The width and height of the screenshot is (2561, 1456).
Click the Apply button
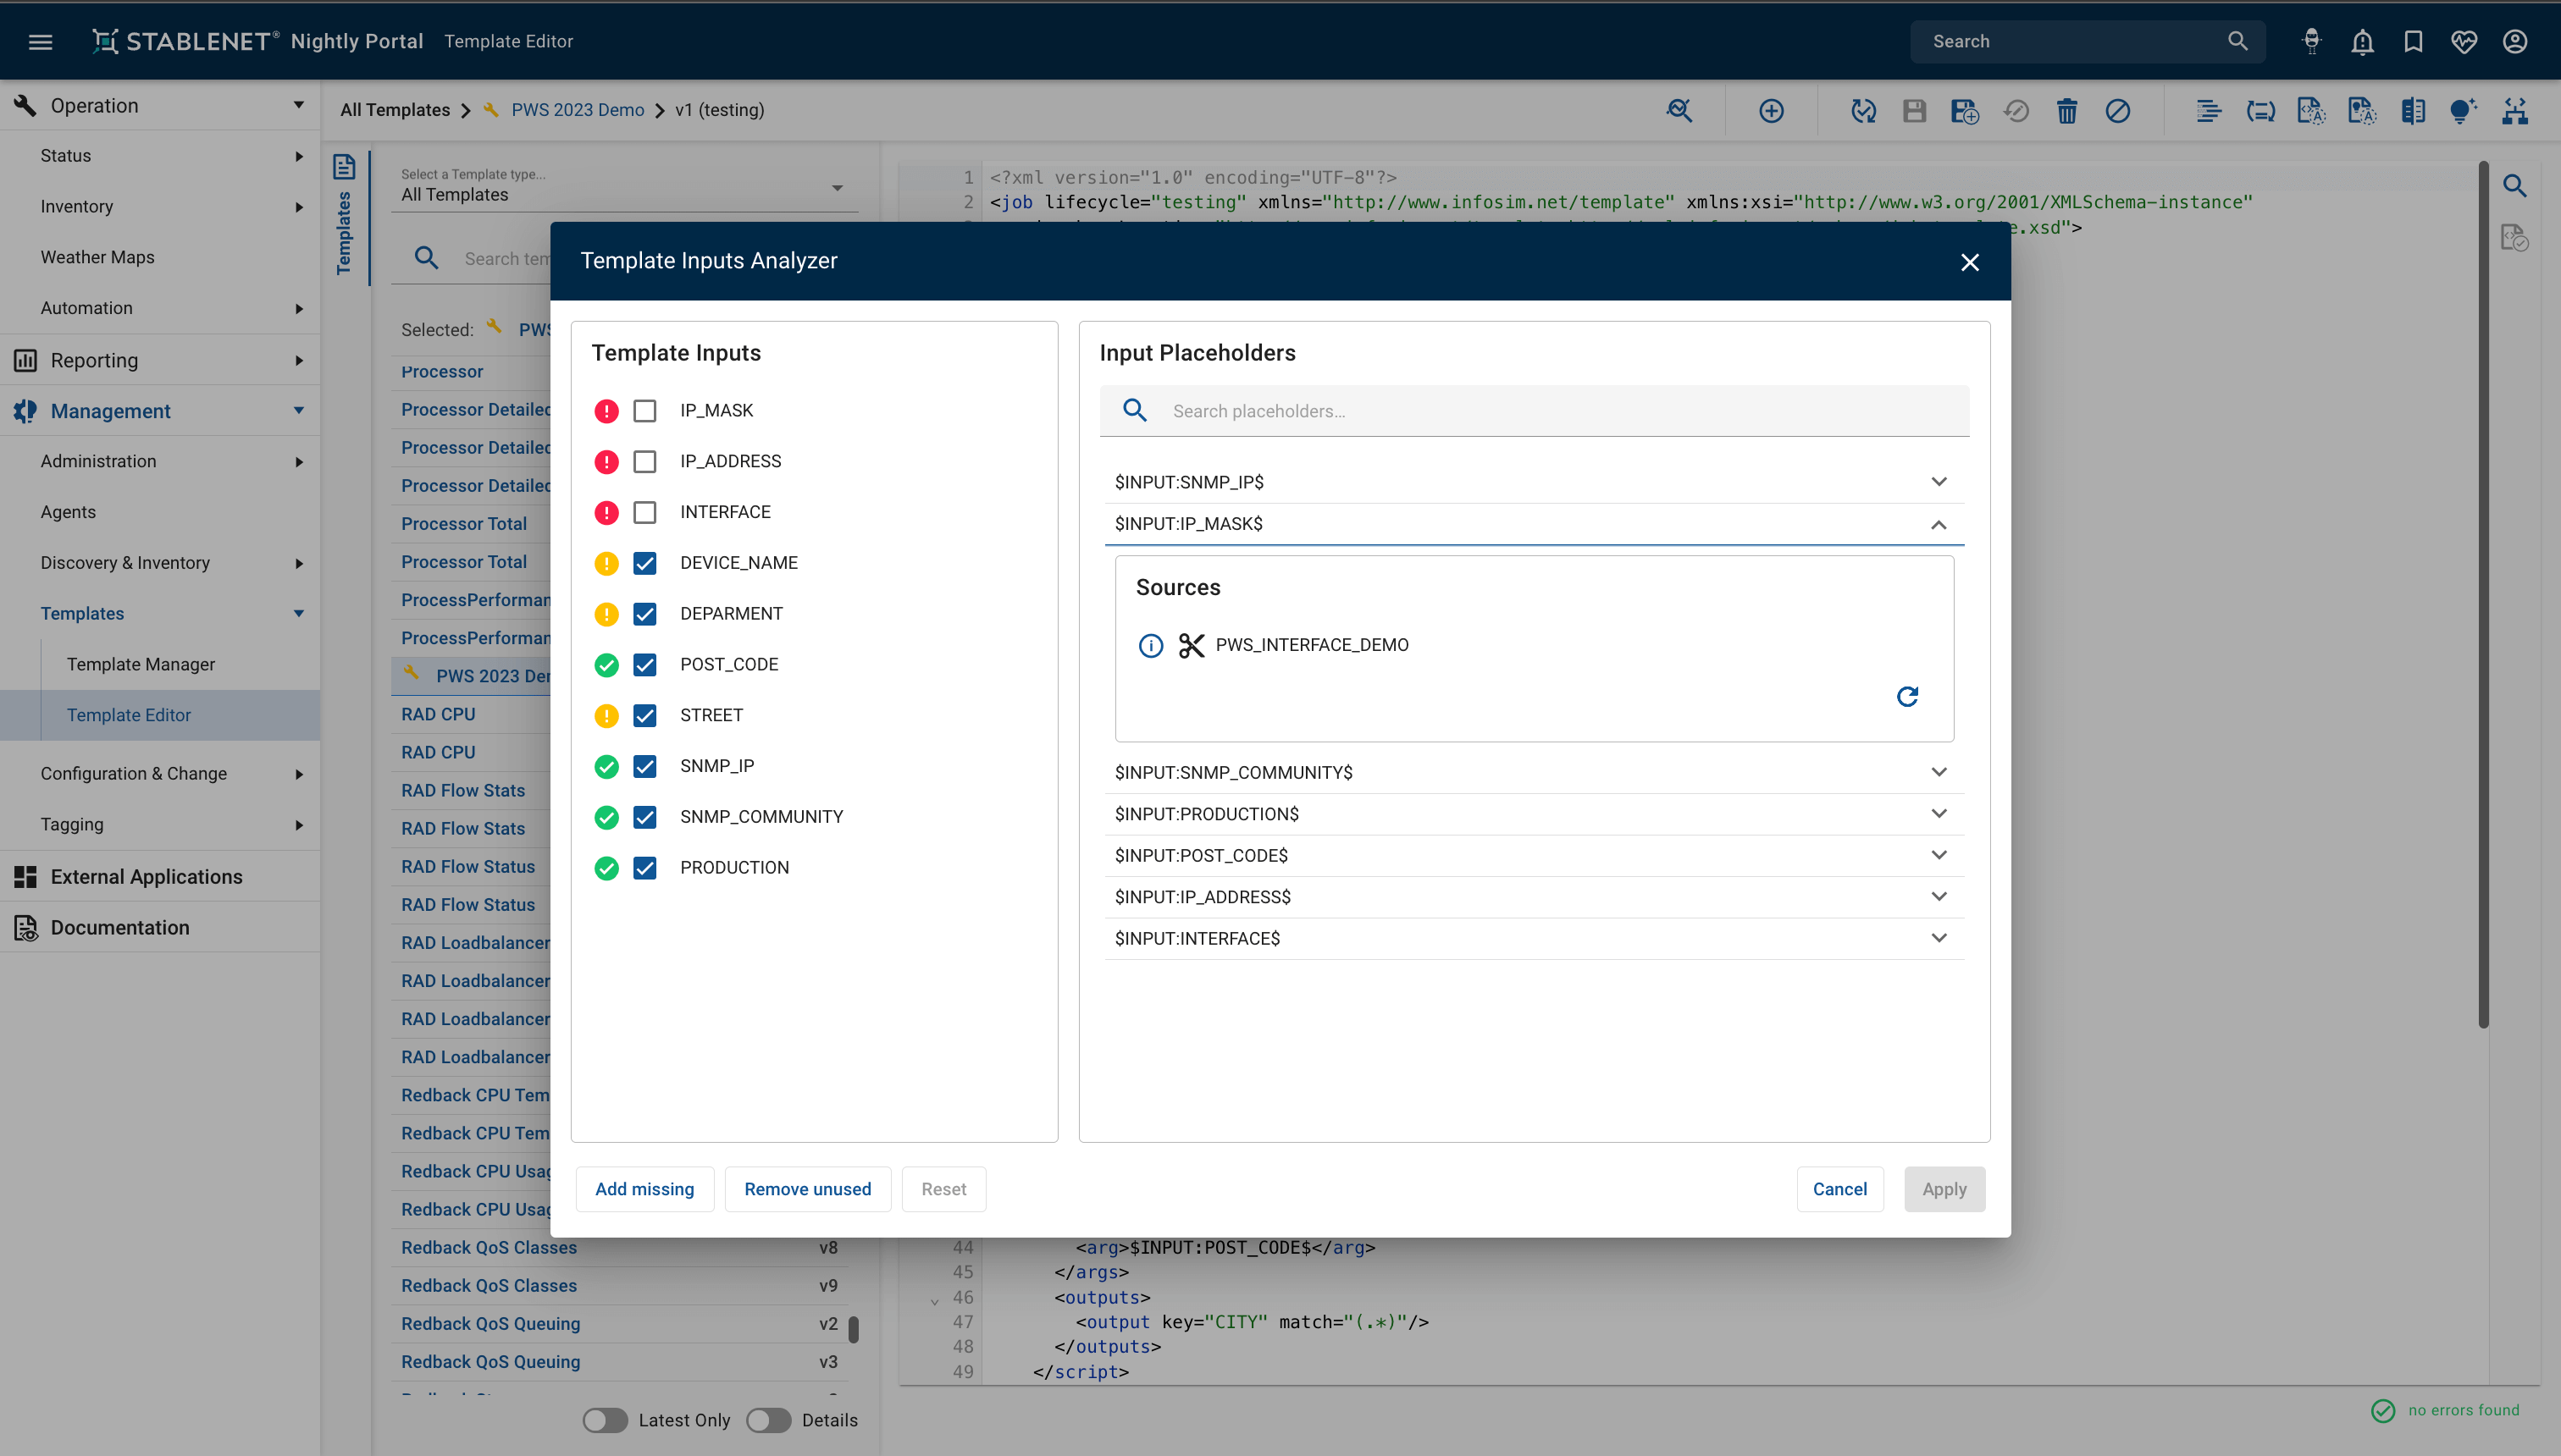pos(1944,1189)
